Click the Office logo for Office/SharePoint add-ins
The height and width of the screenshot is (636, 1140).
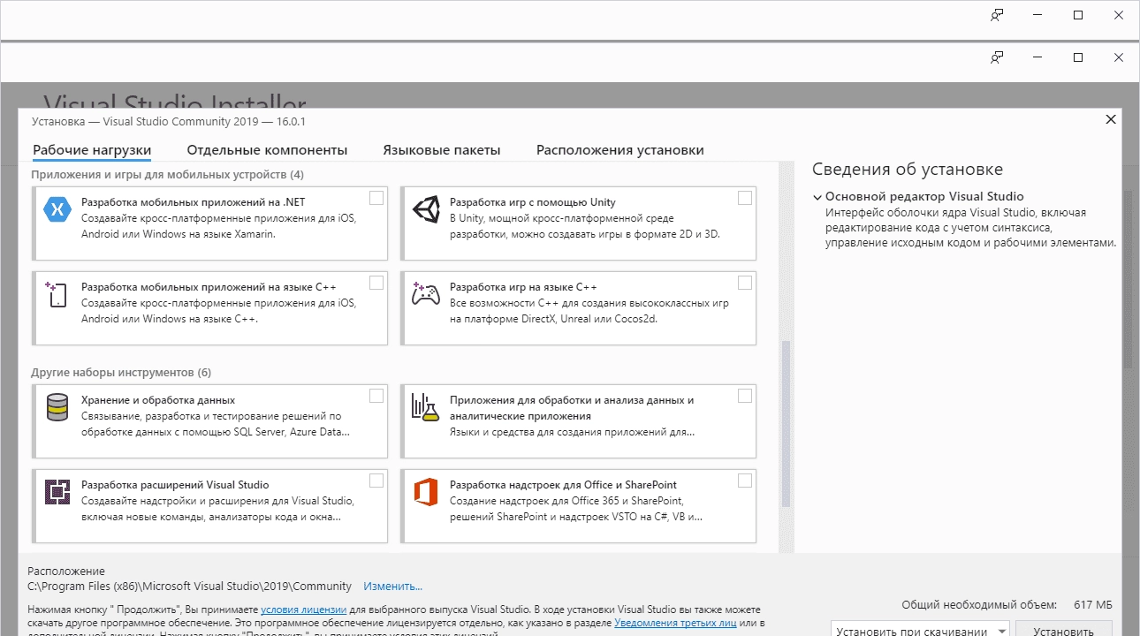[x=426, y=492]
